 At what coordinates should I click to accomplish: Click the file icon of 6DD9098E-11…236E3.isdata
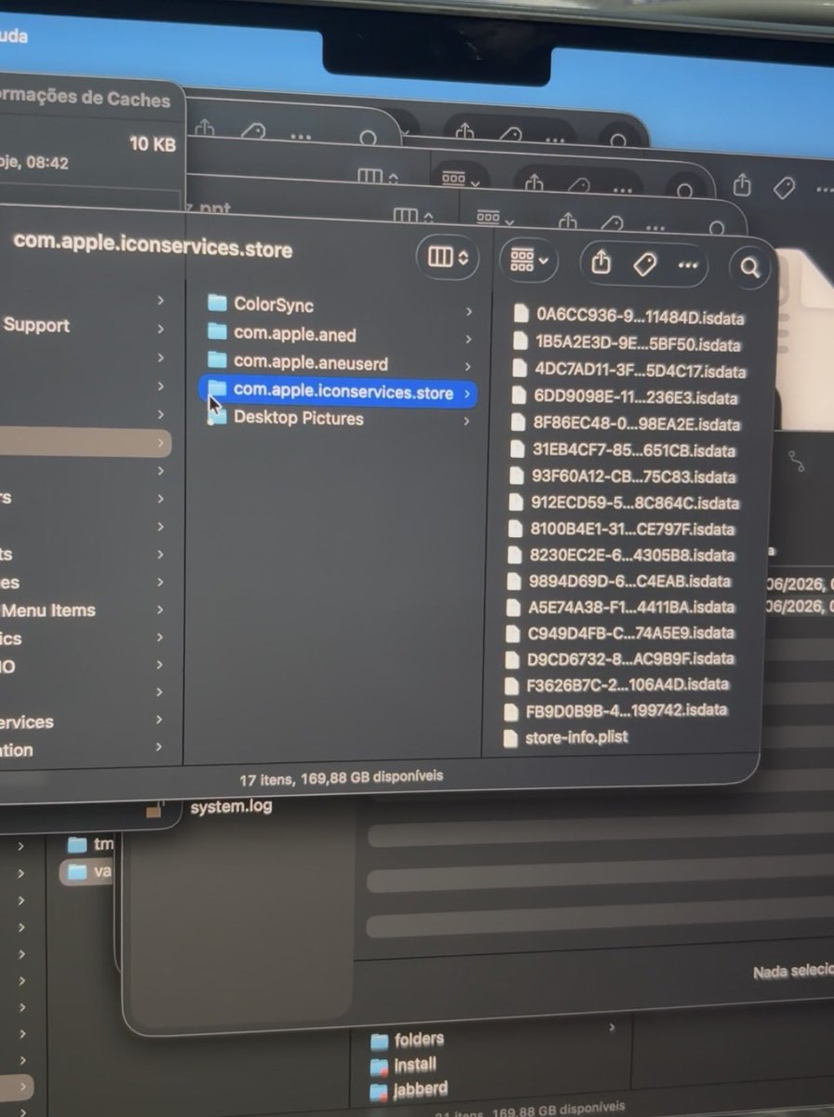tap(521, 395)
